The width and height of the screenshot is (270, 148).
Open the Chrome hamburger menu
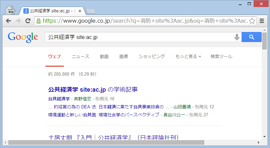pos(262,21)
